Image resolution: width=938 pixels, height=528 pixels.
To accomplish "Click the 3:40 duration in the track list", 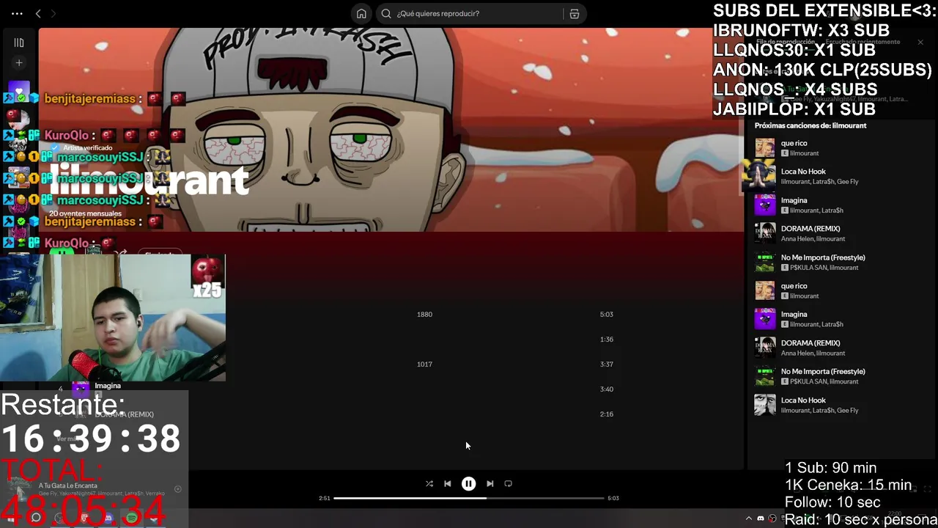I will (x=606, y=389).
